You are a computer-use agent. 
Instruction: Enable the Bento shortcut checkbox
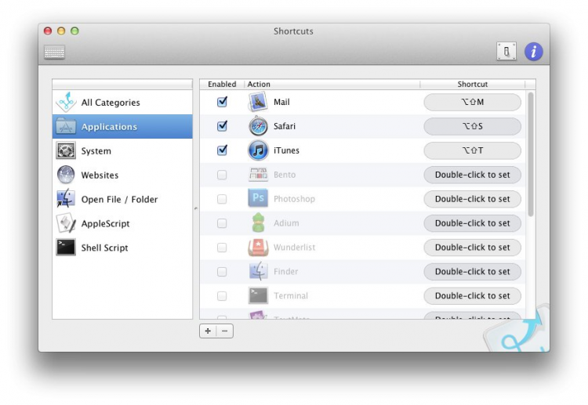pos(222,175)
